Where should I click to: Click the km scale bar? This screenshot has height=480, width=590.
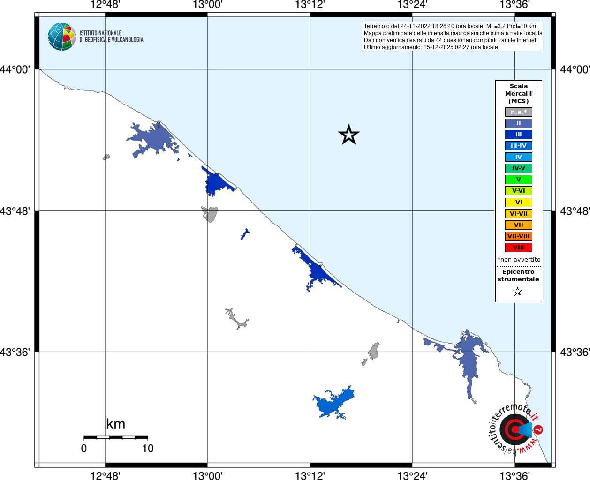tap(115, 437)
